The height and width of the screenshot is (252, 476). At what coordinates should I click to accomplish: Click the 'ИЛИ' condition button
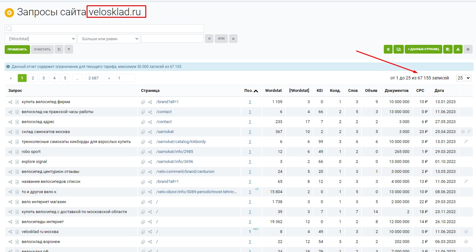pos(221,39)
